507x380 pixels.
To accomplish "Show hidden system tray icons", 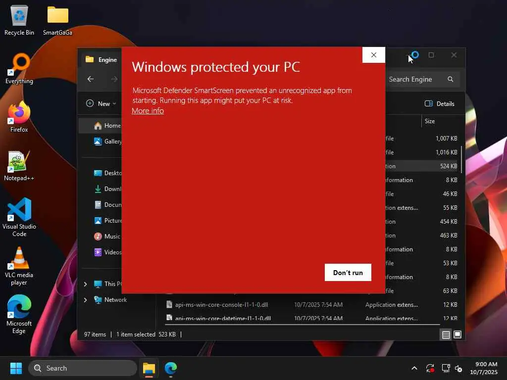I will [414, 368].
